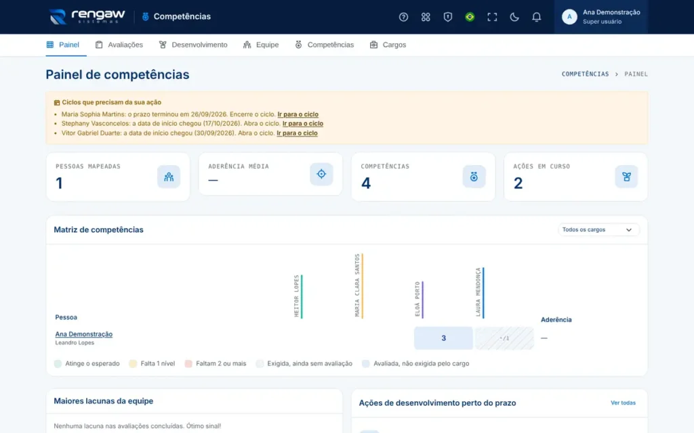Open the help question mark icon
The image size is (694, 433).
click(x=403, y=17)
